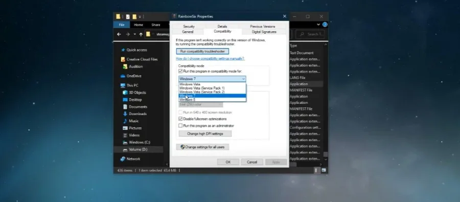Click the Network icon in sidebar
Image resolution: width=460 pixels, height=202 pixels.
[x=123, y=159]
